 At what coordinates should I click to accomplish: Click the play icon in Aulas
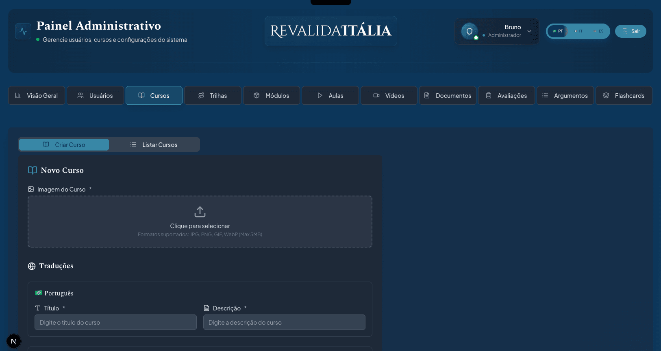point(320,95)
